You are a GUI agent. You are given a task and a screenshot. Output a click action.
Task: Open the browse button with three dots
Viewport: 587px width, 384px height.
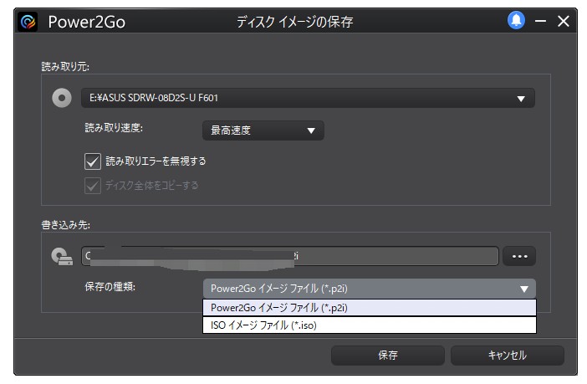[519, 256]
